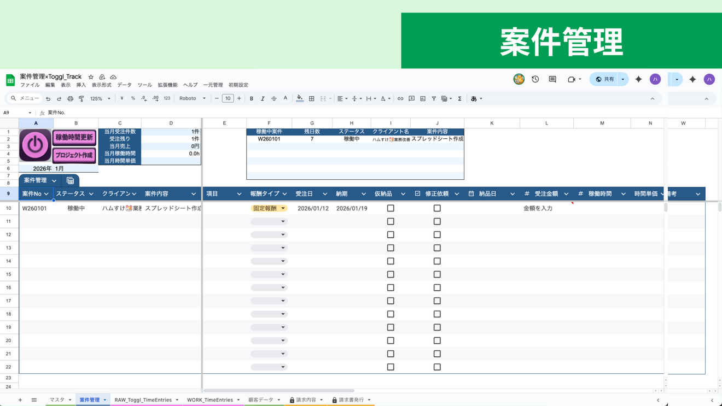Insert a link with the link icon

tap(400, 99)
